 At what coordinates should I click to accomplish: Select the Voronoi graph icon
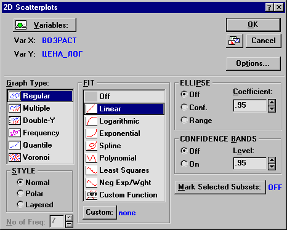(15, 157)
